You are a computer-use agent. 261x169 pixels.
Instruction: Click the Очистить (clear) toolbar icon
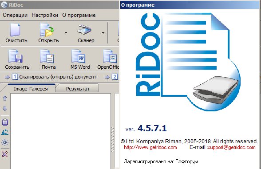(x=15, y=30)
